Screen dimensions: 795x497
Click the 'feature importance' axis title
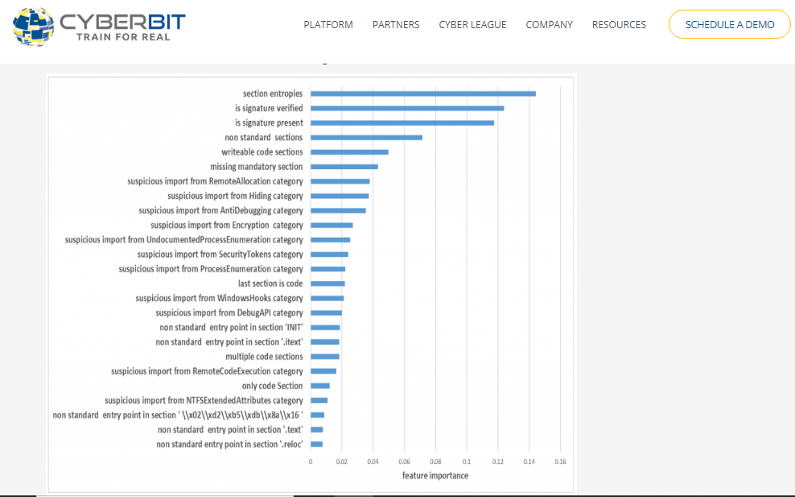[x=435, y=476]
